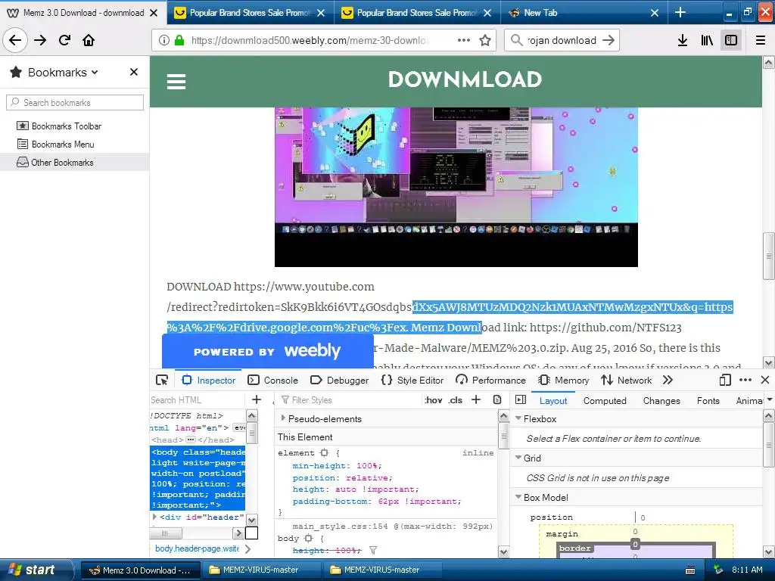Select the Layout sidebar tab
Screen dimensions: 775x581
click(553, 401)
